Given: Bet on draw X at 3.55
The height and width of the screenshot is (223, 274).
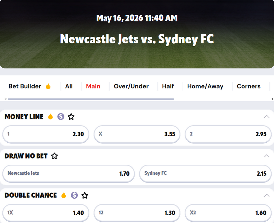Looking at the screenshot, I should point(137,134).
